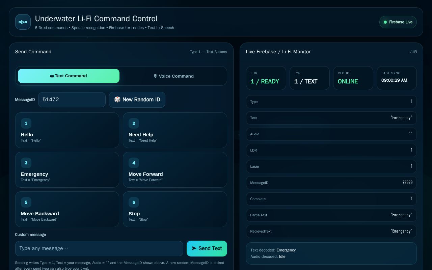Image resolution: width=432 pixels, height=270 pixels.
Task: Click the number 1 badge on Hello
Action: 26,124
